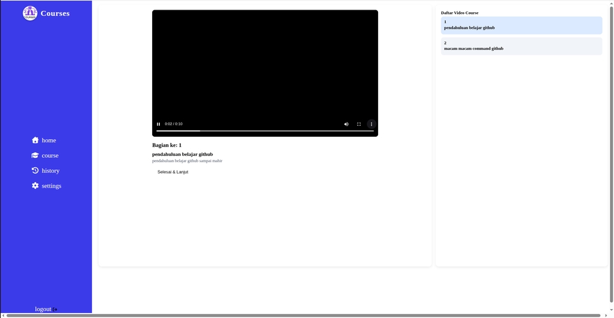Click the "logout" text link
The height and width of the screenshot is (318, 614).
pyautogui.click(x=43, y=309)
